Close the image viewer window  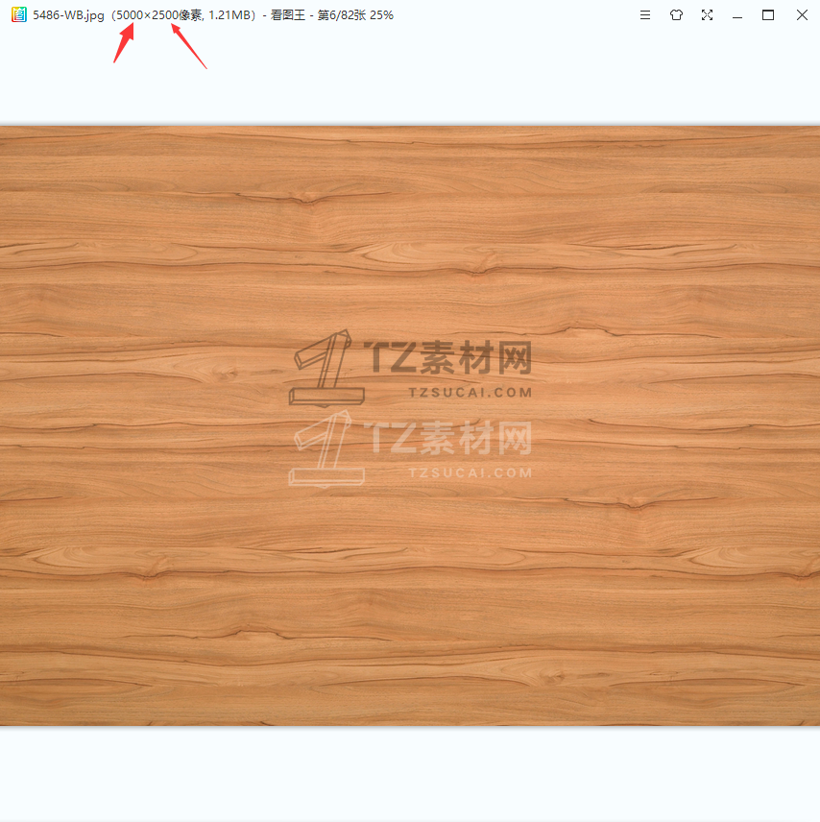[x=802, y=15]
